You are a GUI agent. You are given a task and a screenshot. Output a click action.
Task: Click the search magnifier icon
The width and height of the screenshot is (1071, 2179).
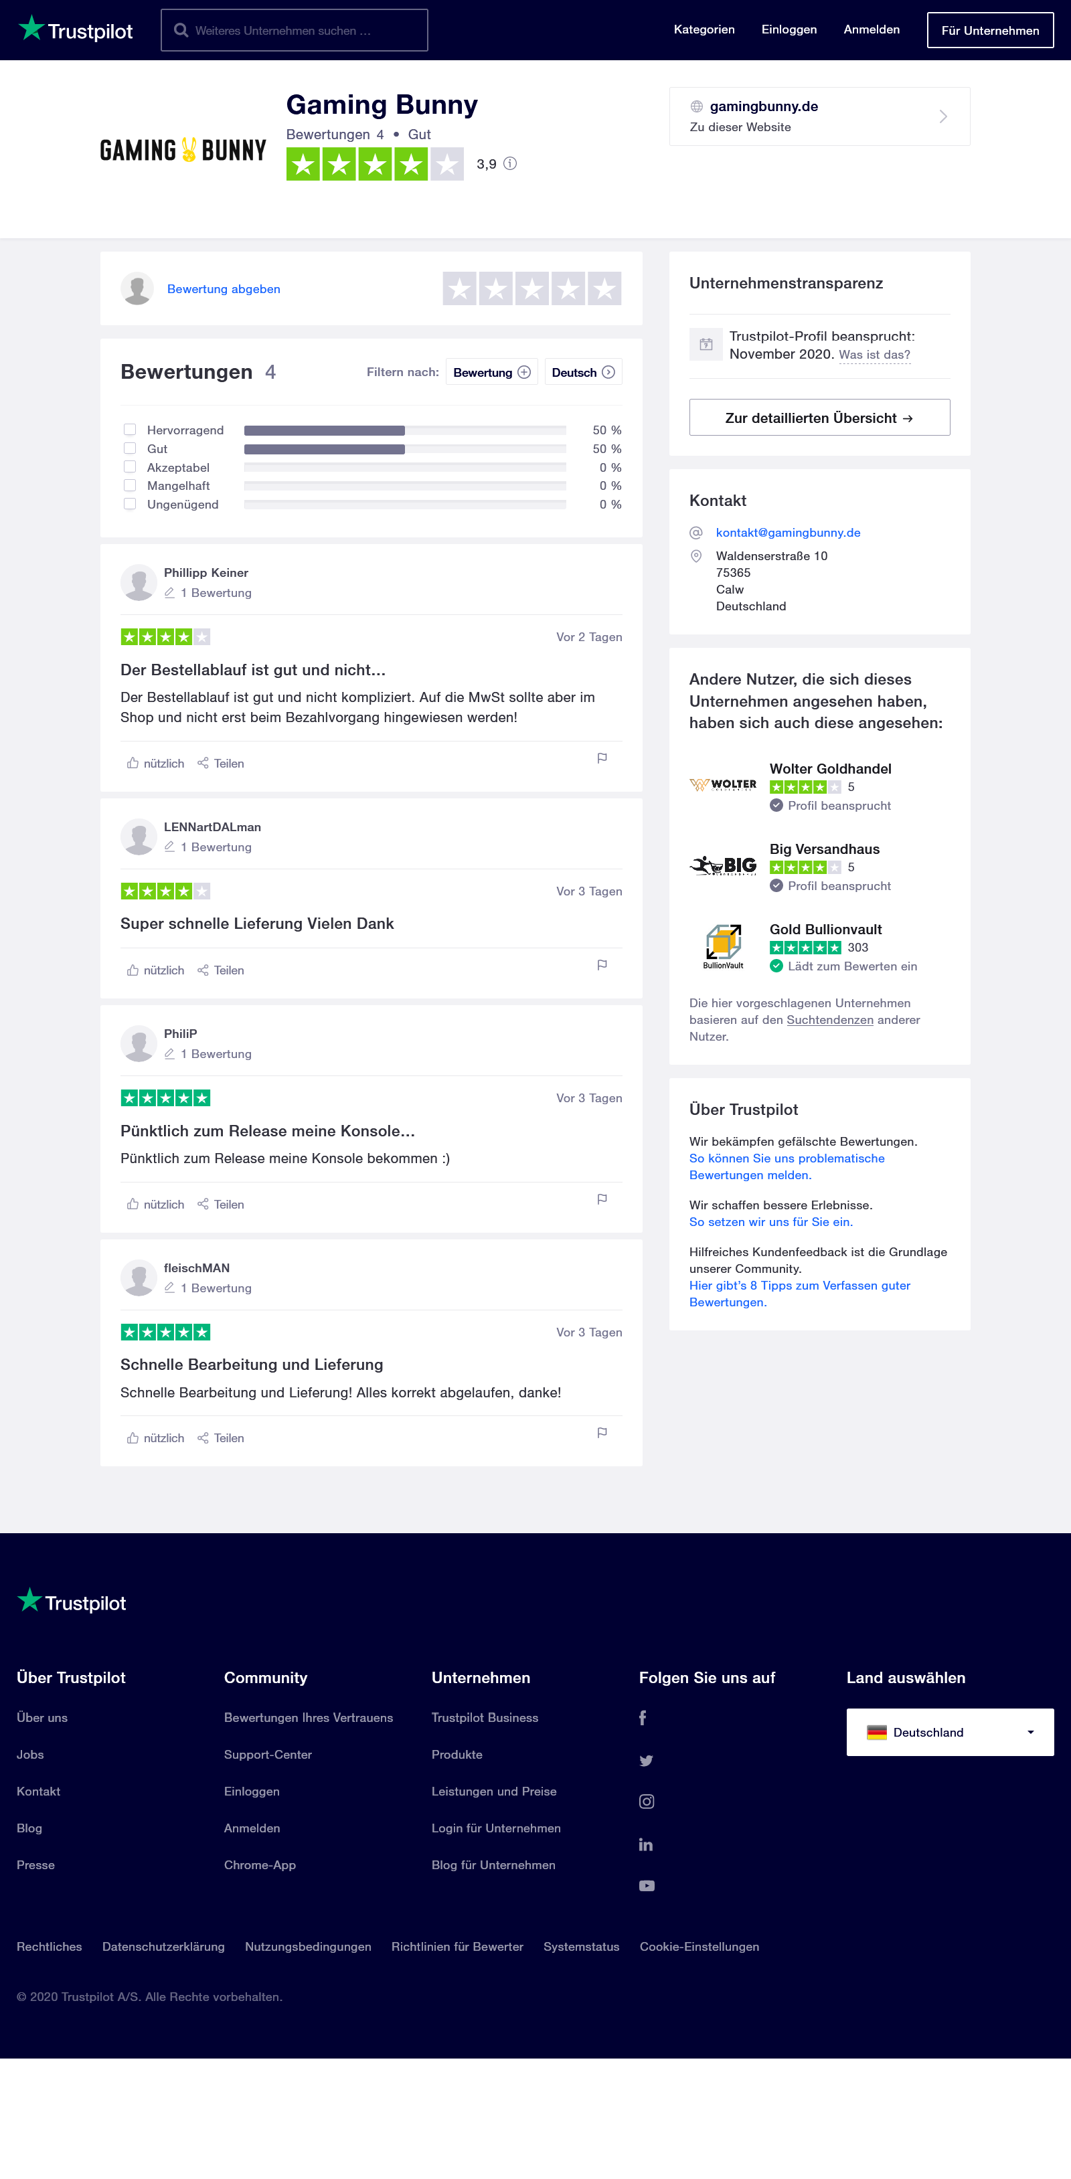click(x=180, y=31)
